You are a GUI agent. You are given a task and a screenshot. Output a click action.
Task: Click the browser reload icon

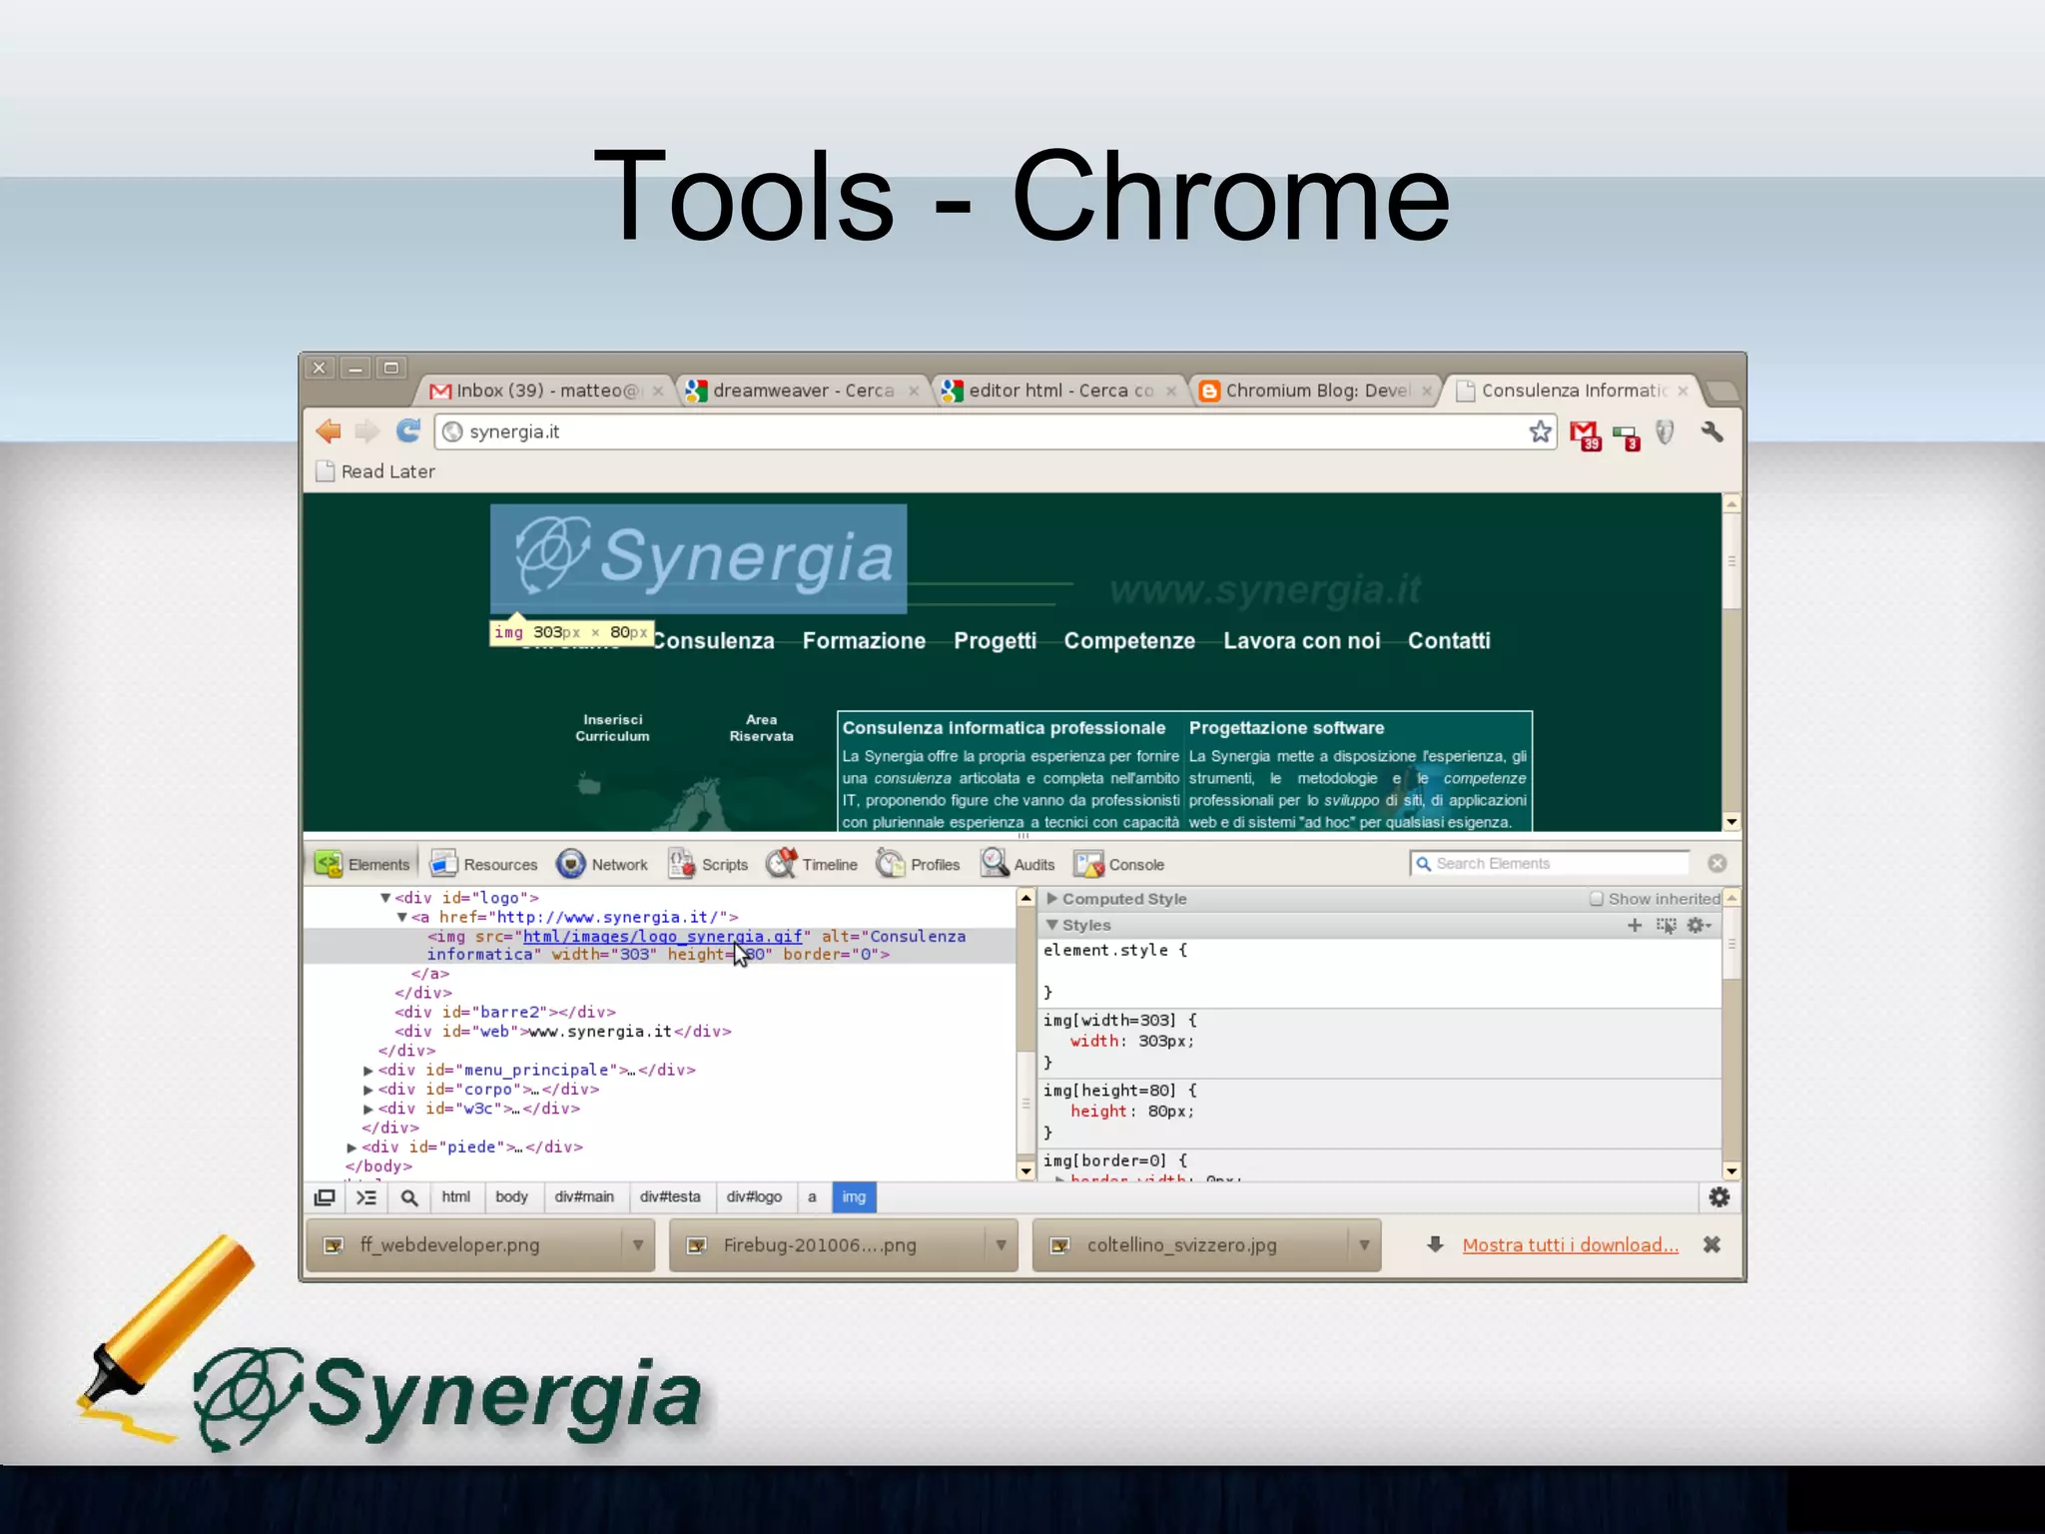coord(408,431)
